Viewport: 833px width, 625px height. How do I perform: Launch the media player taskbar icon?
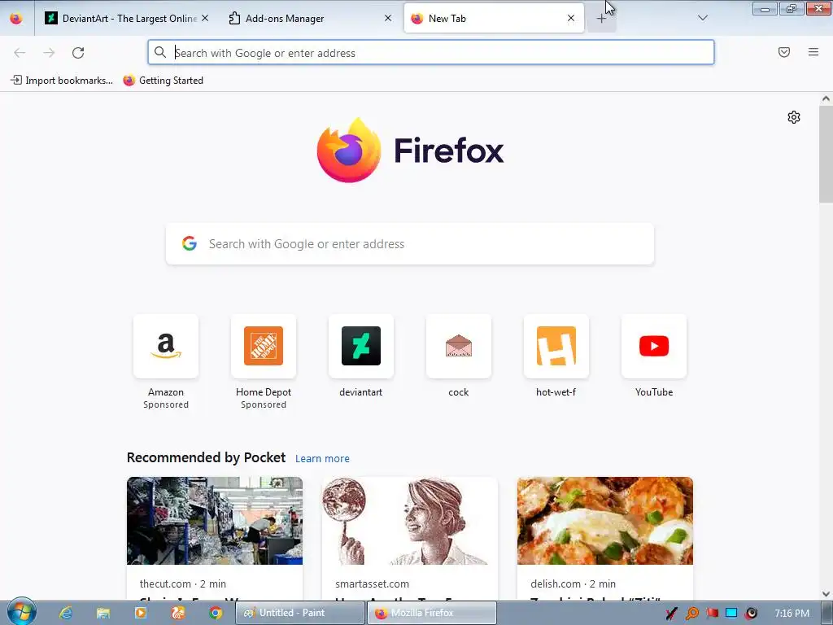point(140,613)
